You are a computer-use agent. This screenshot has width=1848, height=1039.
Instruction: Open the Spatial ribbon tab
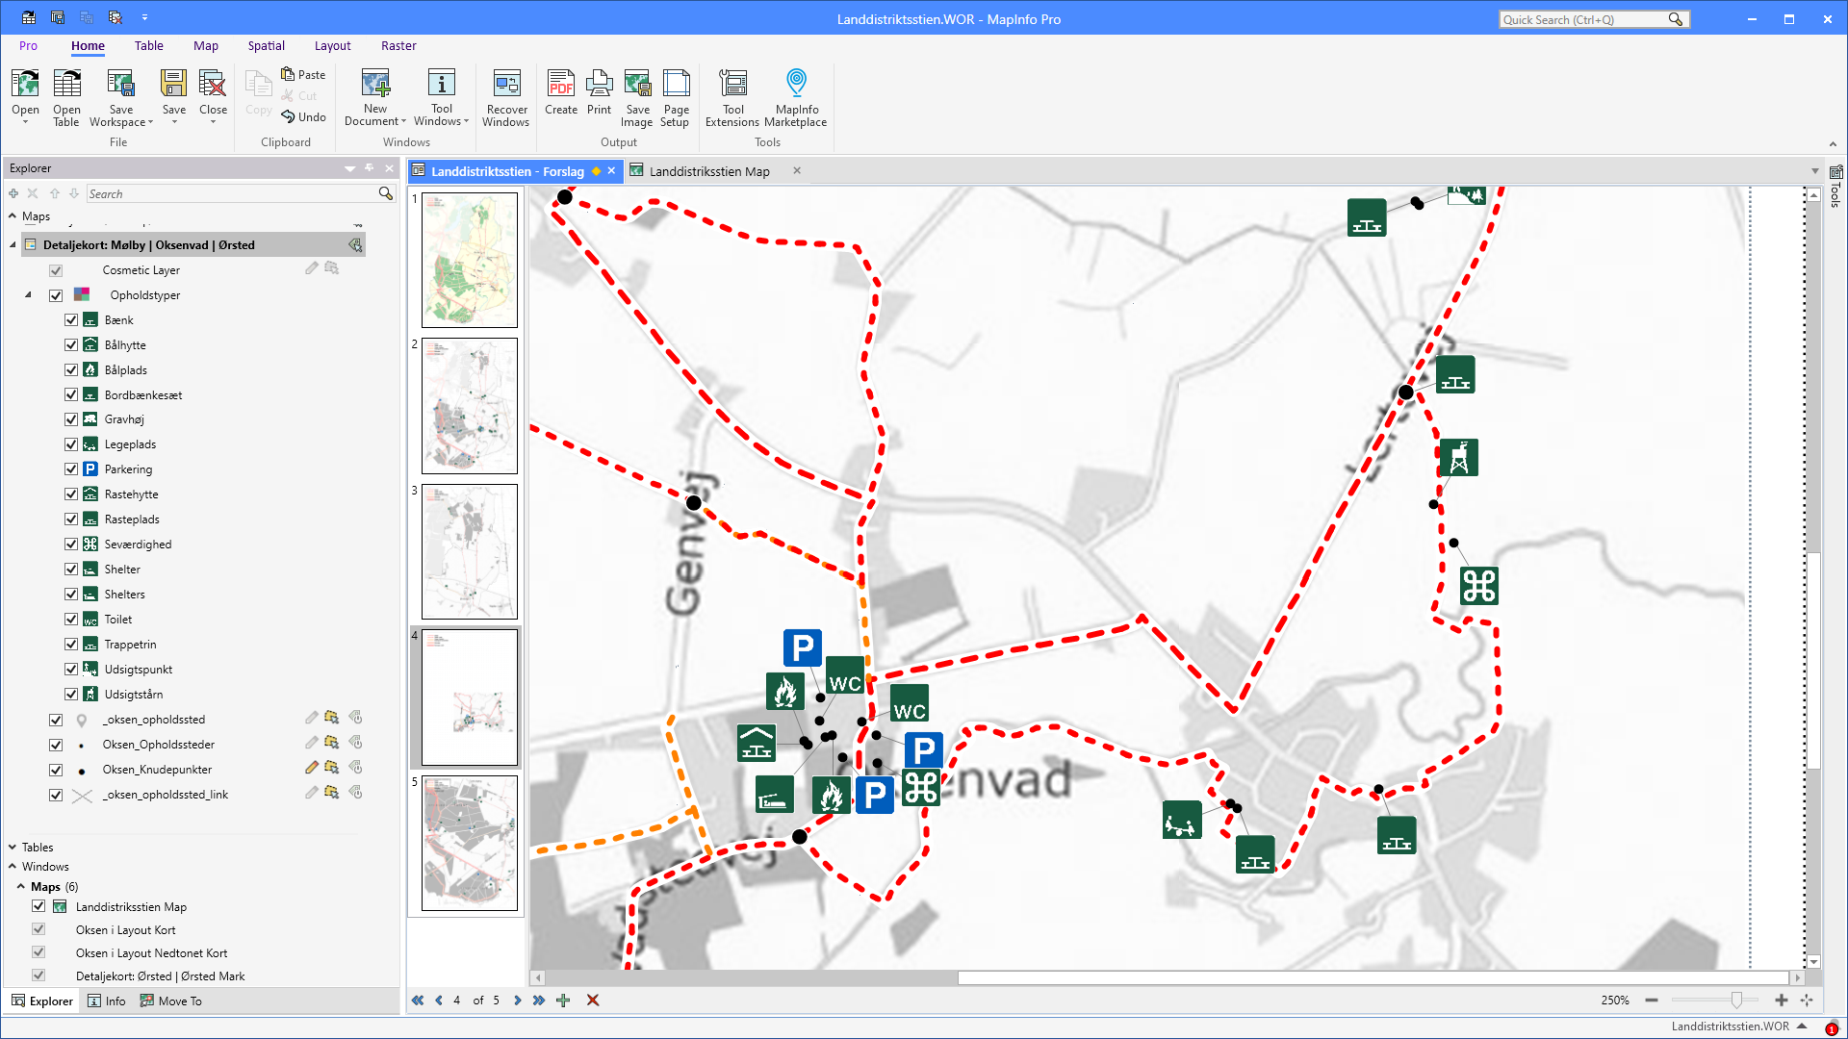[x=266, y=45]
